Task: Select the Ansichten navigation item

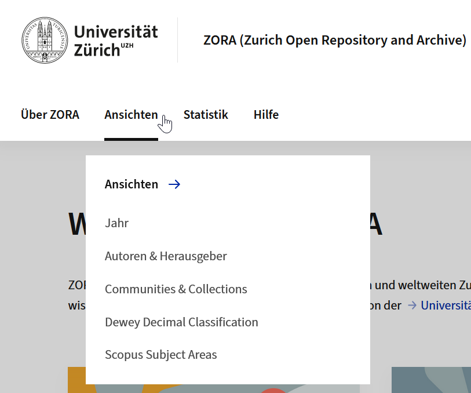Action: coord(131,115)
